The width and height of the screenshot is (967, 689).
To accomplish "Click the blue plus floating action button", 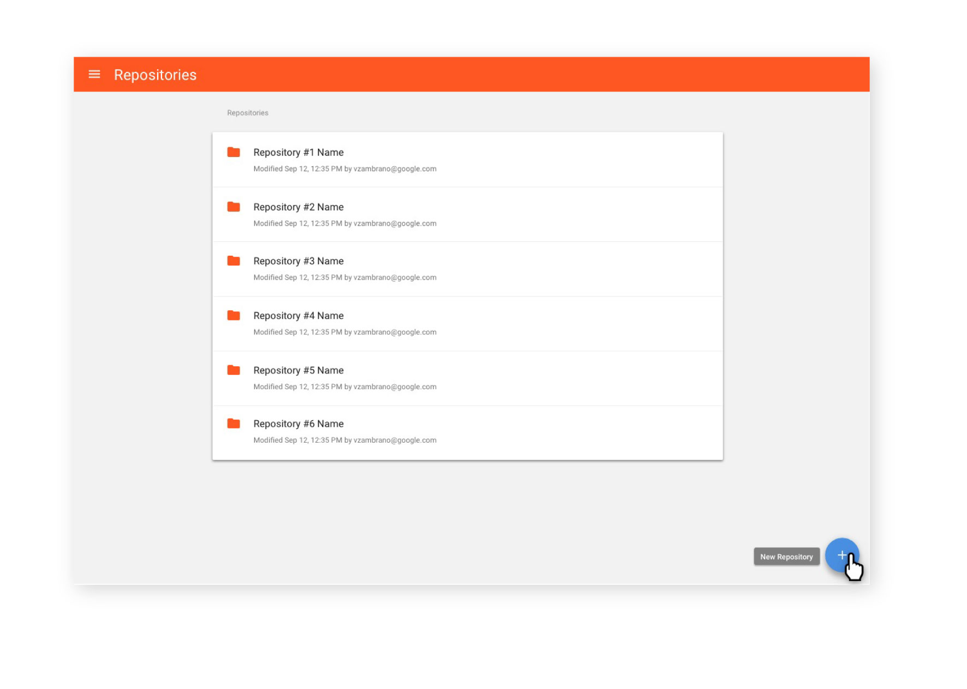I will tap(843, 555).
